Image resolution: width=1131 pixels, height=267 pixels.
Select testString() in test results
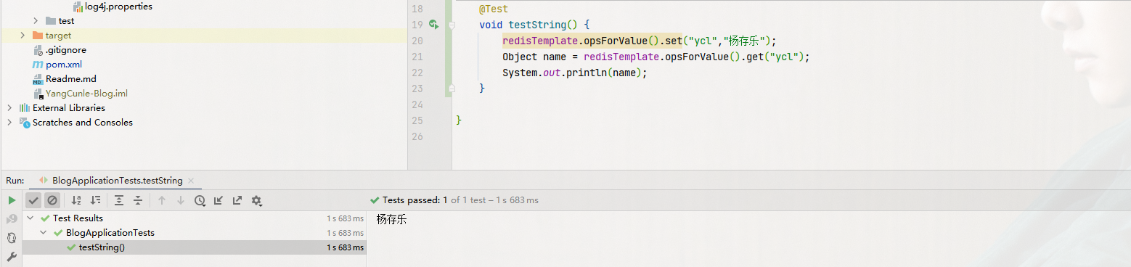102,247
